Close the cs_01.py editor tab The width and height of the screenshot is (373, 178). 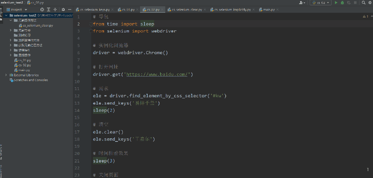click(137, 10)
